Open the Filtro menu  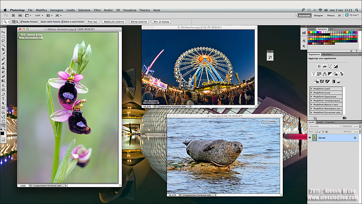pyautogui.click(x=97, y=10)
